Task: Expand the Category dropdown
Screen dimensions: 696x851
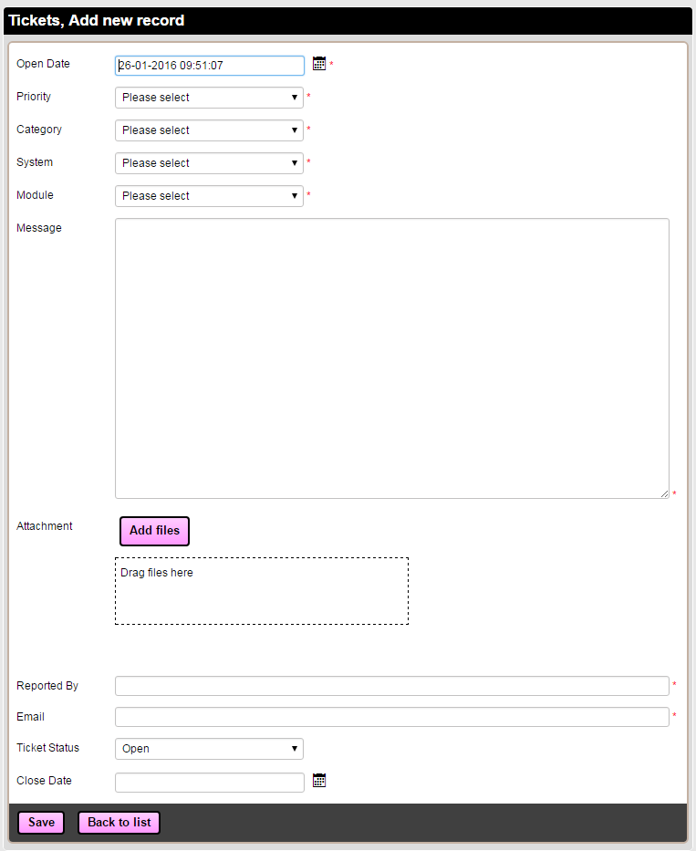Action: click(x=209, y=130)
